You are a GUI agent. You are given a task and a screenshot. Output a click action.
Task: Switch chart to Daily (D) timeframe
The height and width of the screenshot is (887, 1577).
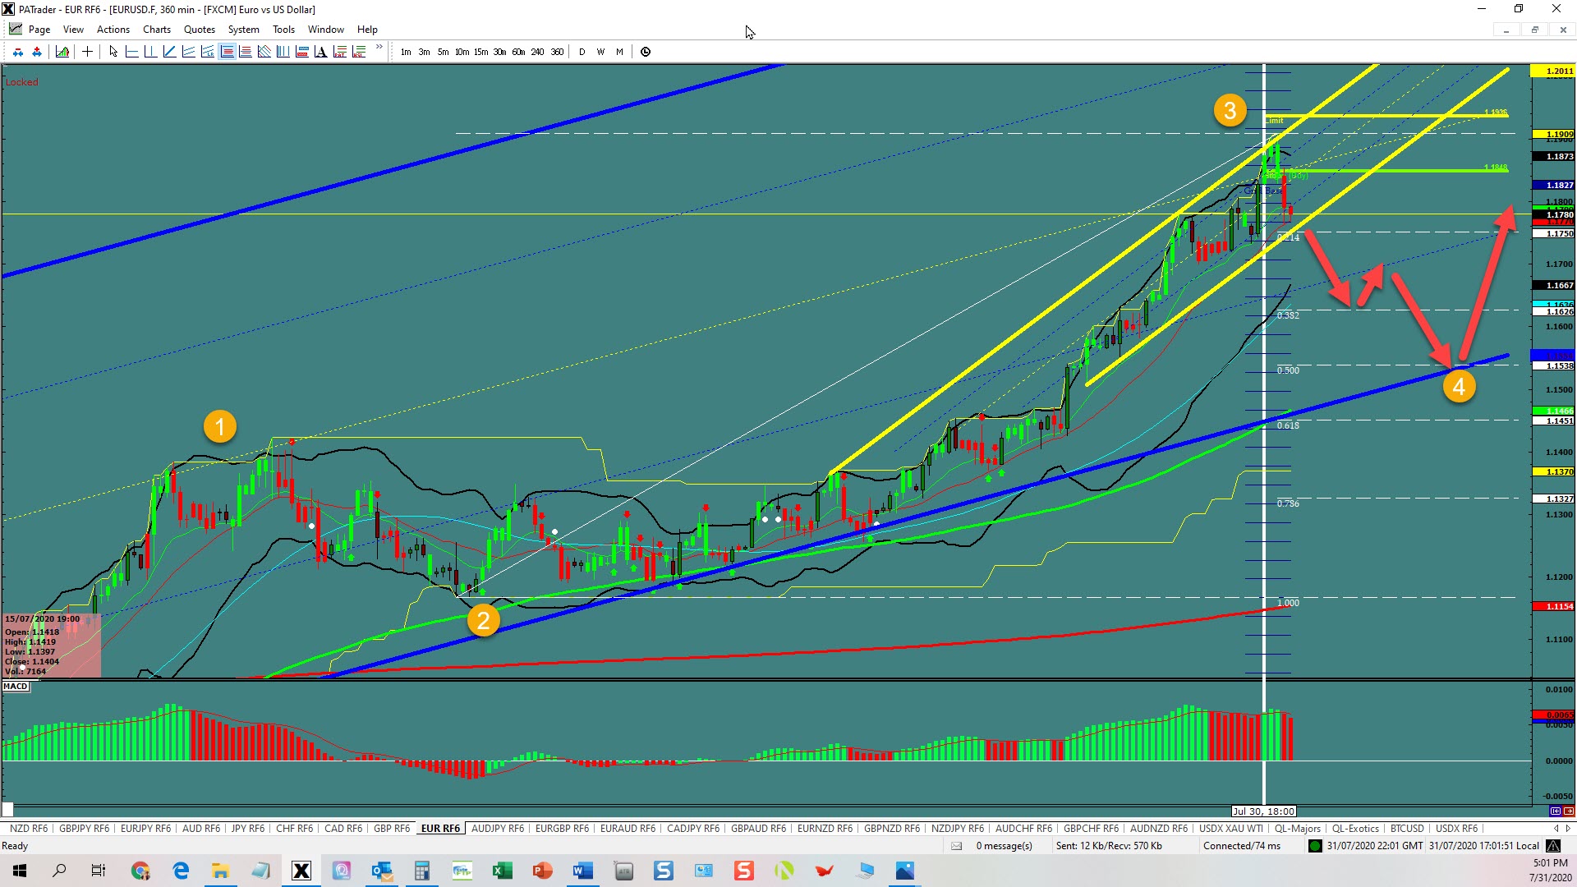pos(582,52)
